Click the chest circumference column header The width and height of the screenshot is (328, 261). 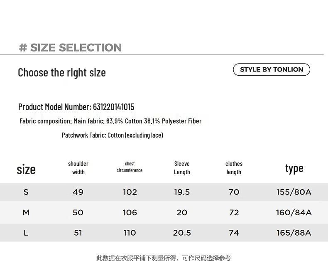tap(130, 167)
